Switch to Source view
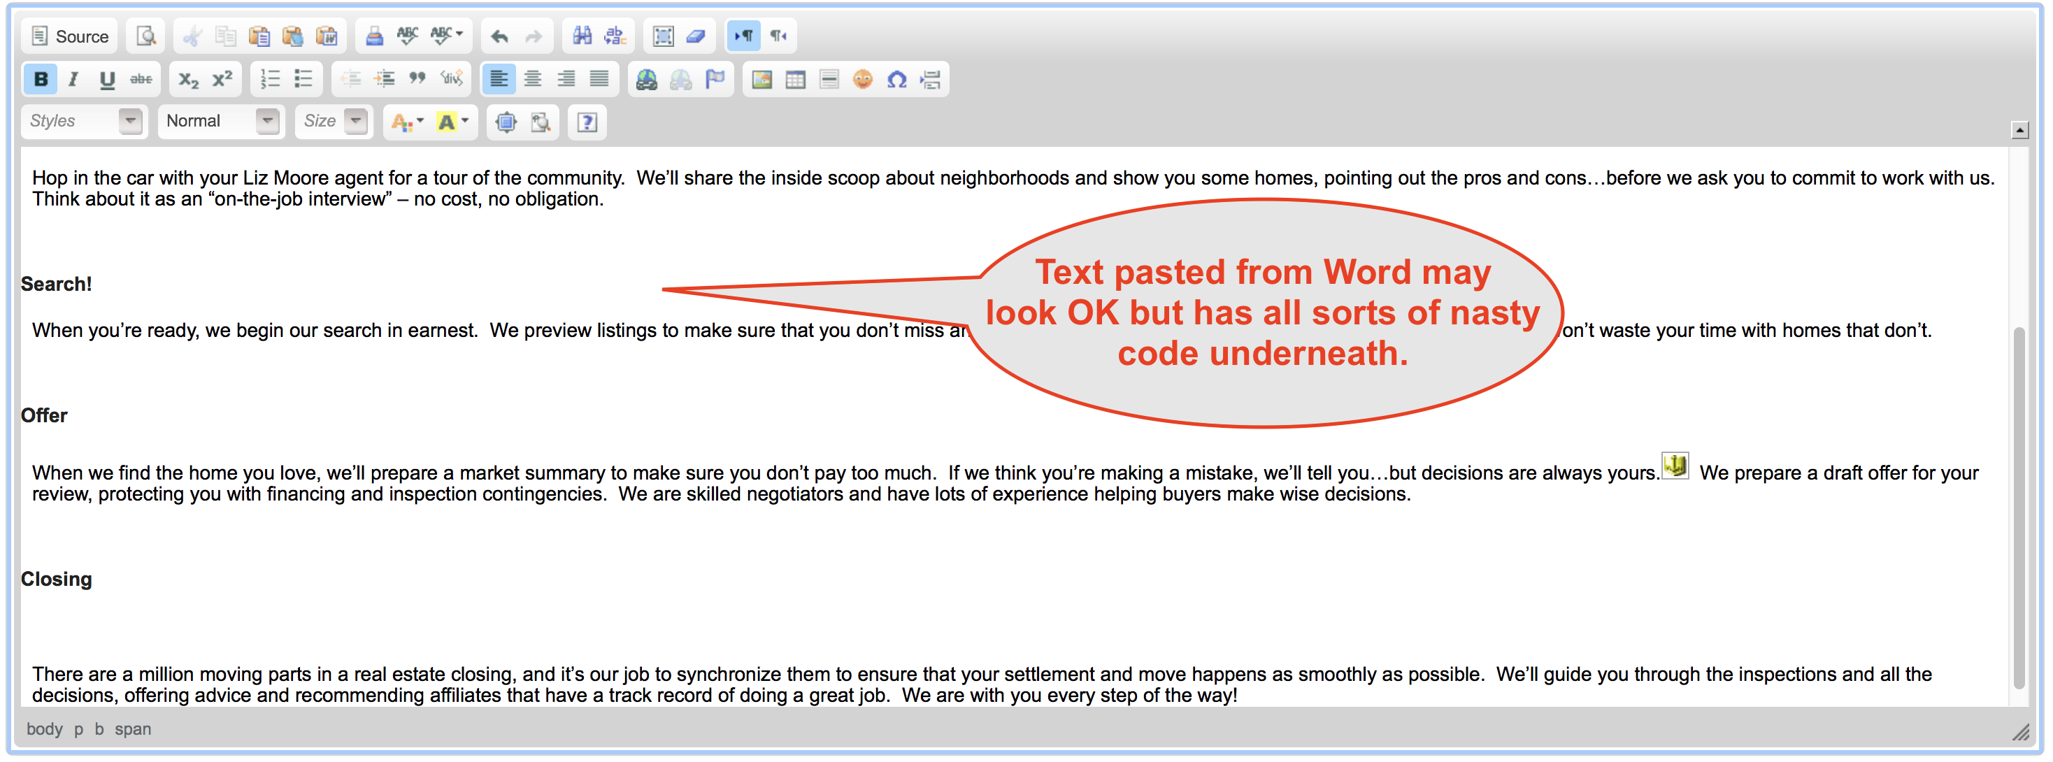The width and height of the screenshot is (2053, 762). (x=69, y=35)
